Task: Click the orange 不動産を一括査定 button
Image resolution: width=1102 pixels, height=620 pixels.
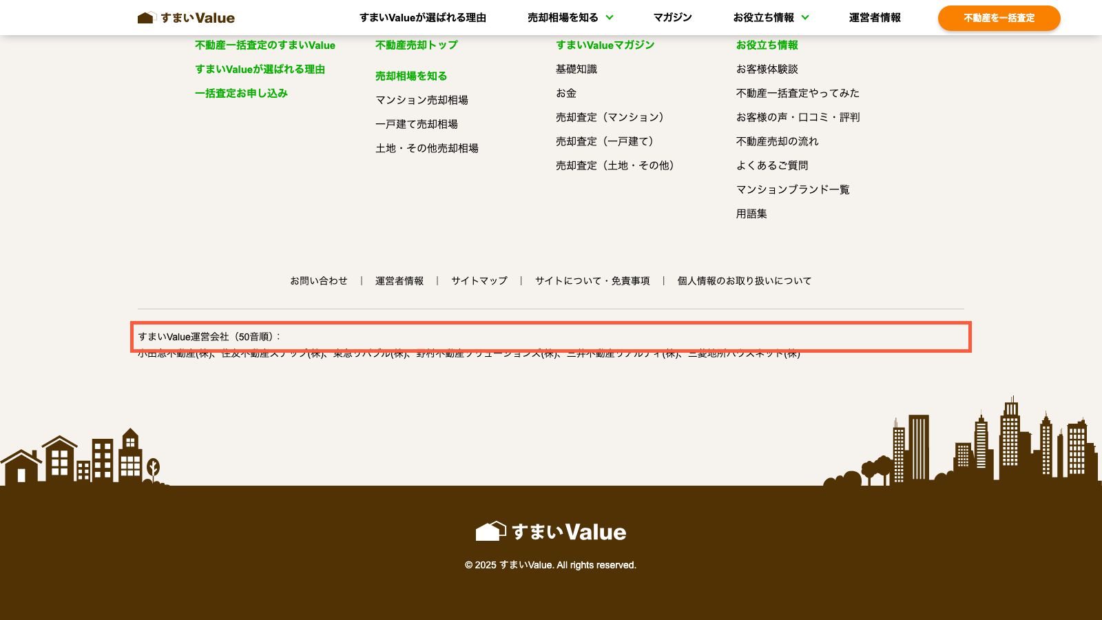Action: tap(999, 18)
